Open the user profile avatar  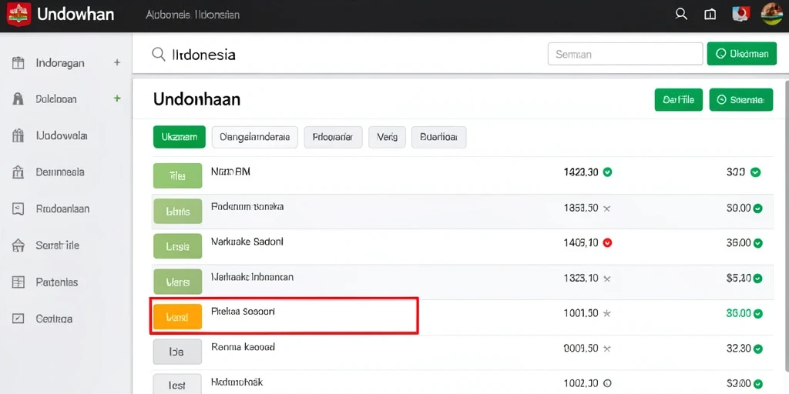[x=771, y=14]
